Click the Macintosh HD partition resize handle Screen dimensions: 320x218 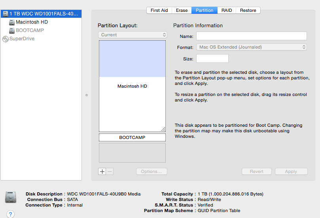[x=163, y=129]
